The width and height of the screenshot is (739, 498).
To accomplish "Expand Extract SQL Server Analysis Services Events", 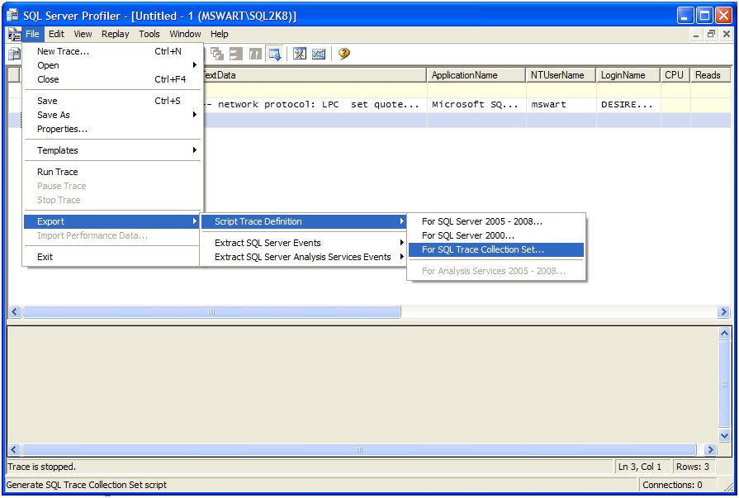I will 304,257.
